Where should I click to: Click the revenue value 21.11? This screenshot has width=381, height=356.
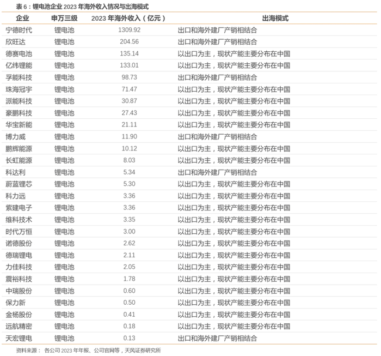pyautogui.click(x=130, y=125)
